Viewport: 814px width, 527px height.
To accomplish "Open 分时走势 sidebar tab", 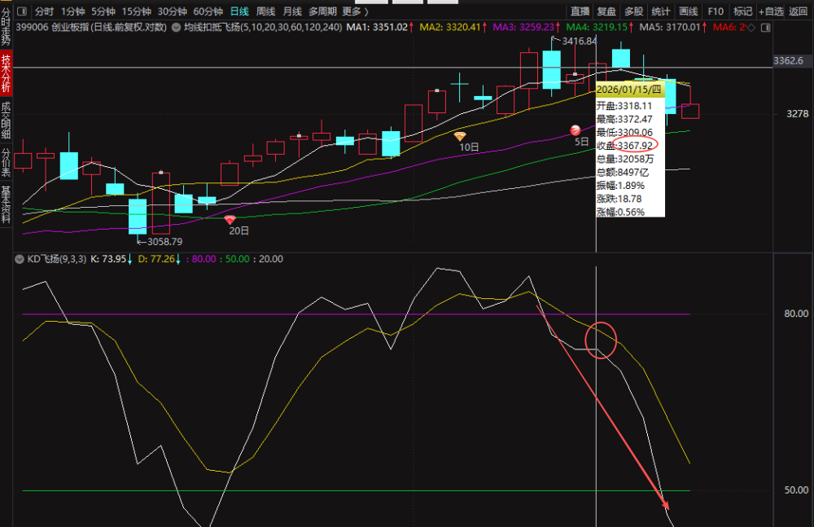I will click(x=6, y=27).
